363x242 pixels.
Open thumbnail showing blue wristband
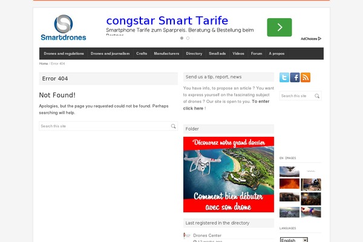point(311,212)
